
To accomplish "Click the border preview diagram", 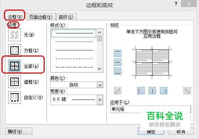I will tap(152, 62).
